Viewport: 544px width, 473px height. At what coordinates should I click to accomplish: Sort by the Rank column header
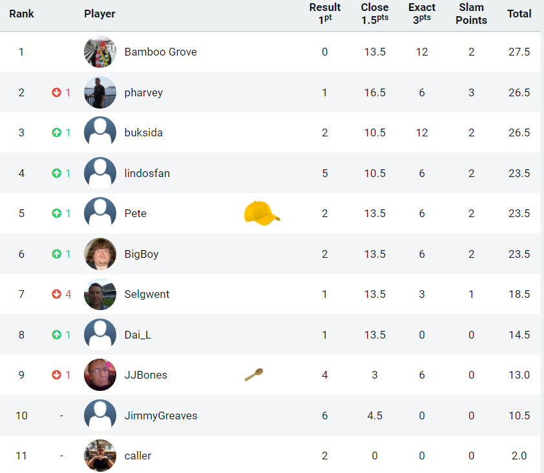[21, 14]
